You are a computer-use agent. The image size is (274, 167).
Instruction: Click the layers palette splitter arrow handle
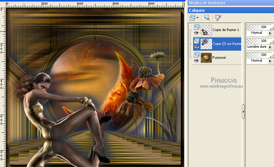[x=243, y=111]
